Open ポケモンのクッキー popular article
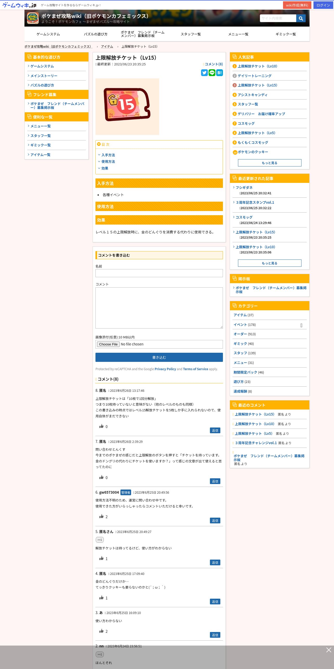Screen dimensions: 334x669 click(x=253, y=152)
